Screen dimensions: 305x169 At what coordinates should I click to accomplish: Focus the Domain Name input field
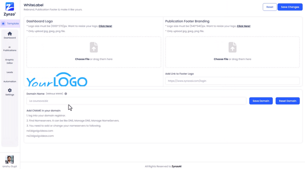click(136, 101)
